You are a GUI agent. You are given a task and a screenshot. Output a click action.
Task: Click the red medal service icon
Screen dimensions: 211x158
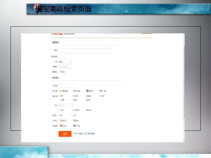[101, 91]
